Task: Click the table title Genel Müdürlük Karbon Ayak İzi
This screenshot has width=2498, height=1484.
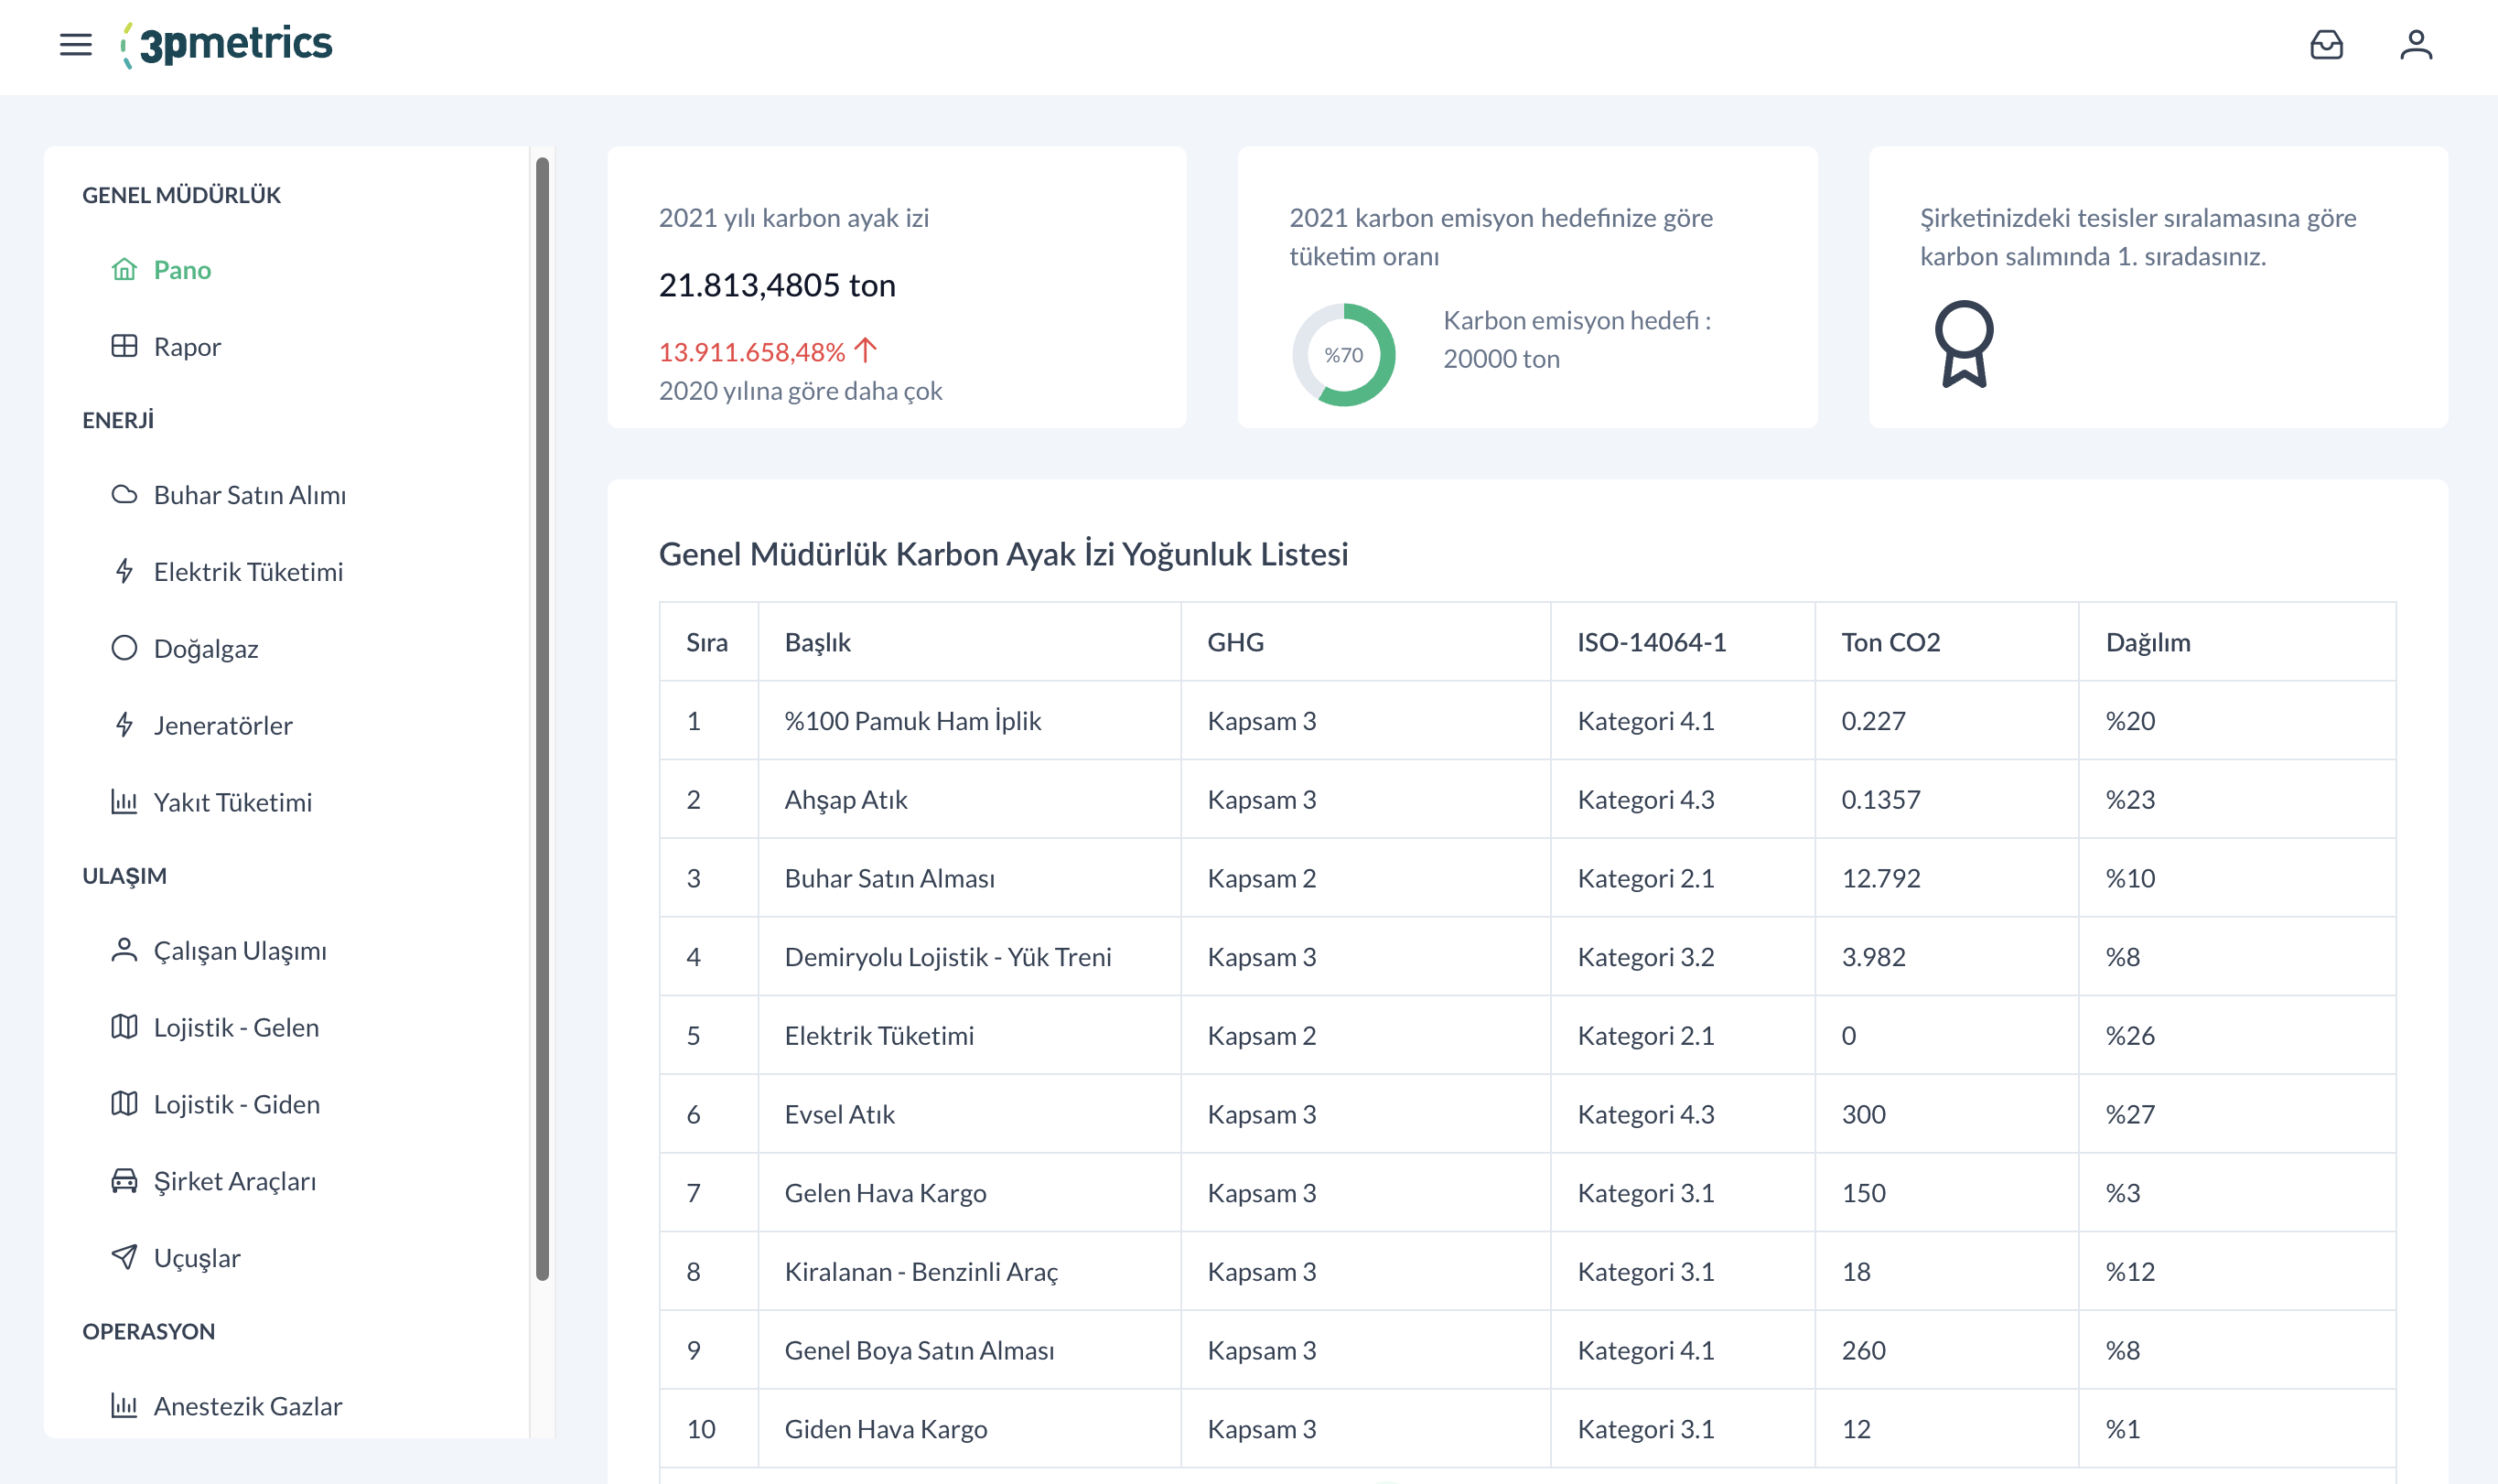Action: (1003, 554)
